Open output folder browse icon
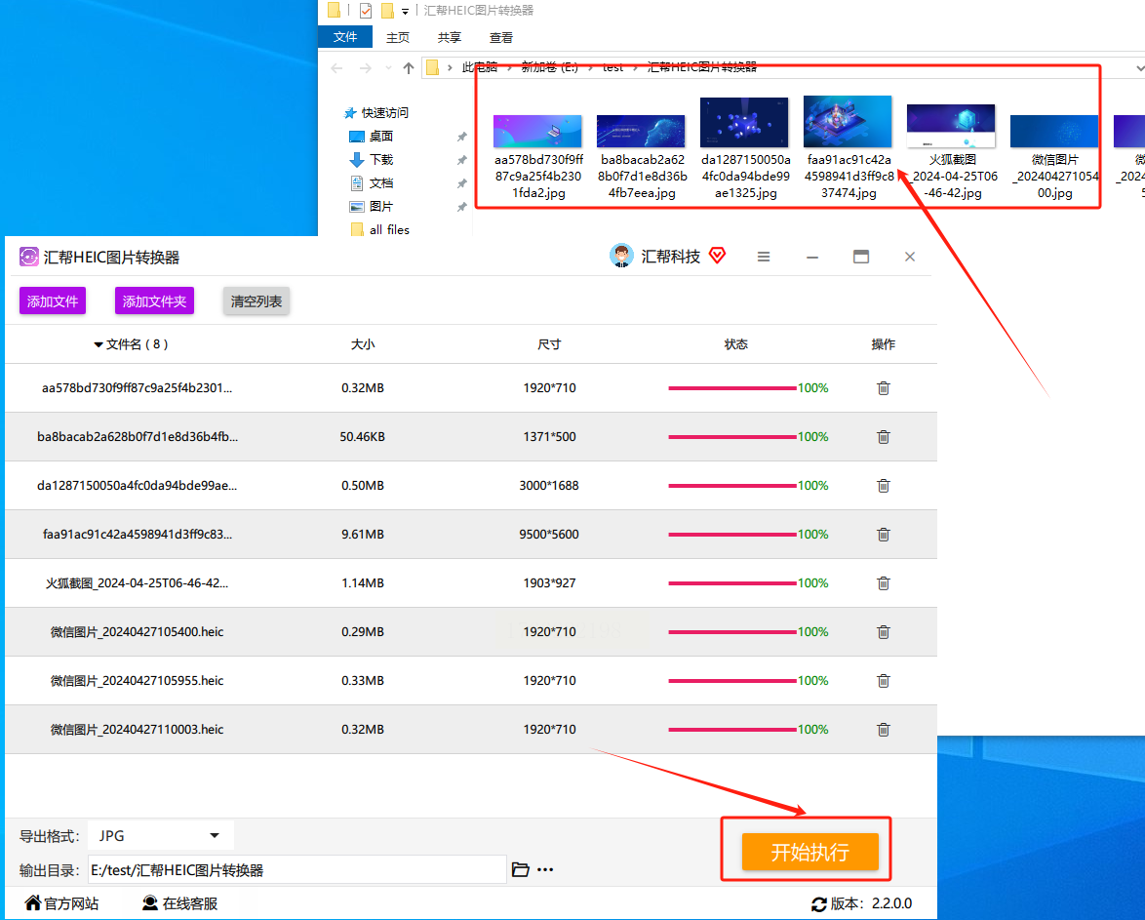Viewport: 1145px width, 920px height. (x=521, y=870)
